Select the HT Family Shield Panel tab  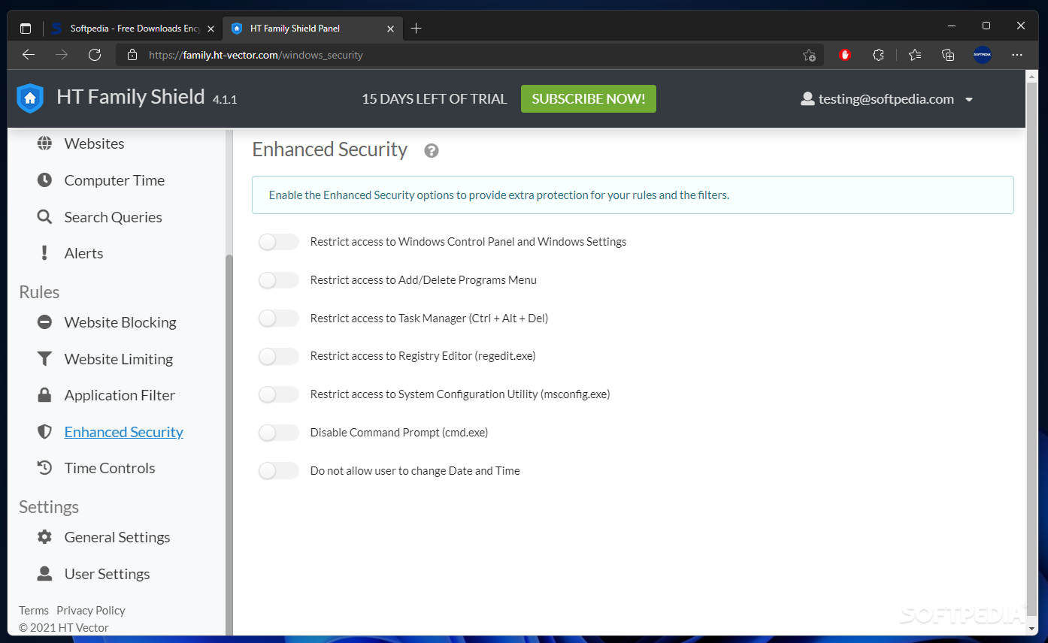[313, 29]
